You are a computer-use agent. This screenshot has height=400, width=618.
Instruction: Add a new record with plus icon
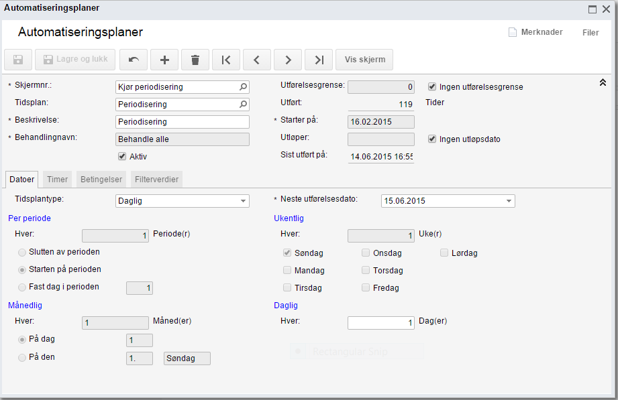[164, 60]
